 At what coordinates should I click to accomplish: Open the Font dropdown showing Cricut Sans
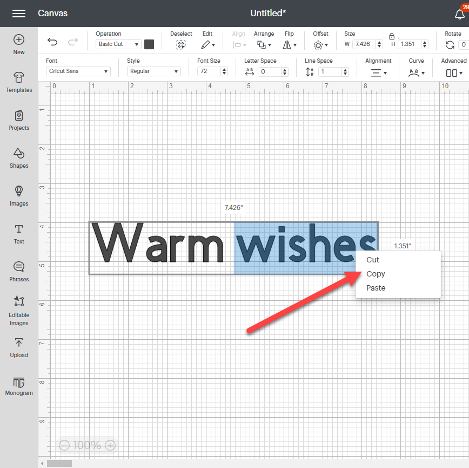click(x=77, y=71)
